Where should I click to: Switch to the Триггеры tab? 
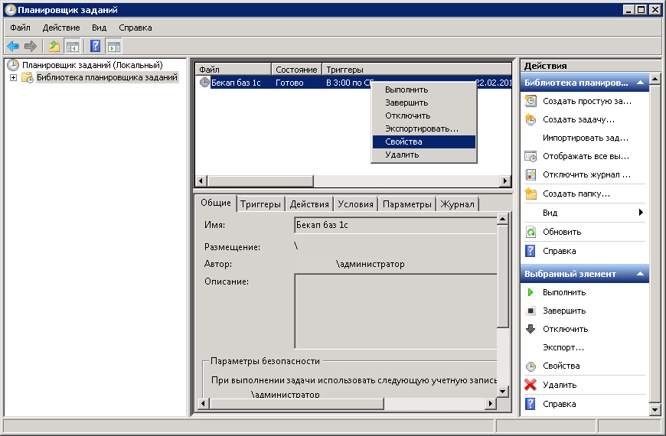point(260,204)
